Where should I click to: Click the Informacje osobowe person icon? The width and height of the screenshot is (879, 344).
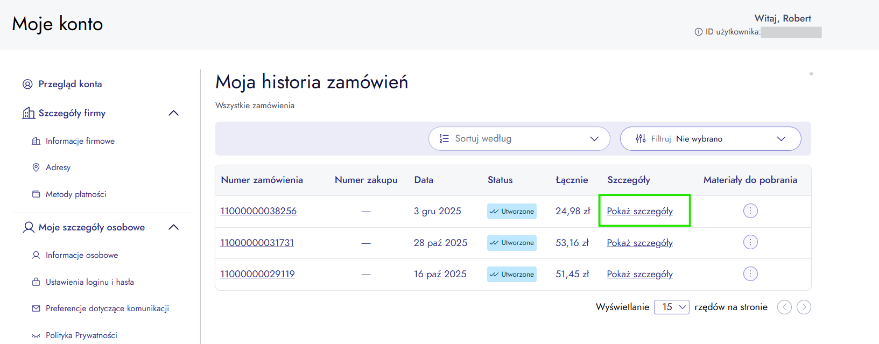36,255
